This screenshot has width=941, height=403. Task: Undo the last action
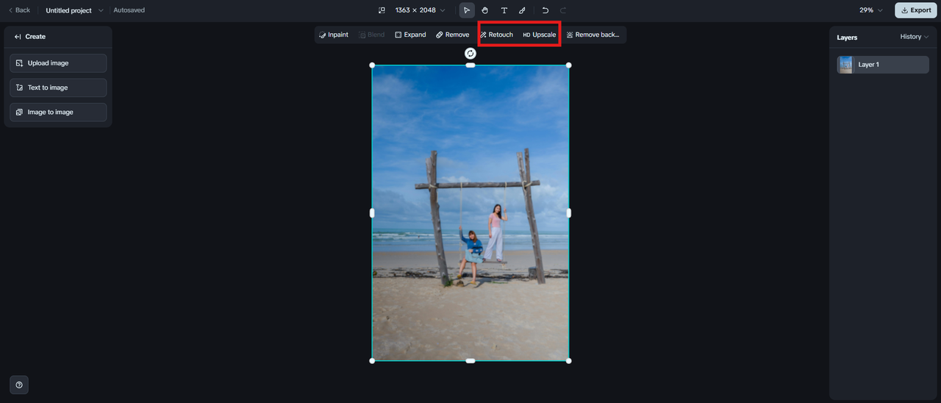(545, 10)
